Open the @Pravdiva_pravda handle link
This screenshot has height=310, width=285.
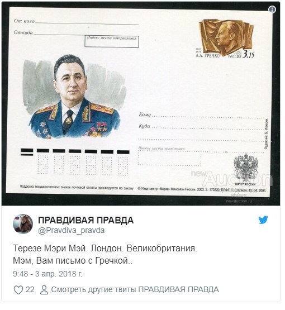[x=71, y=231]
